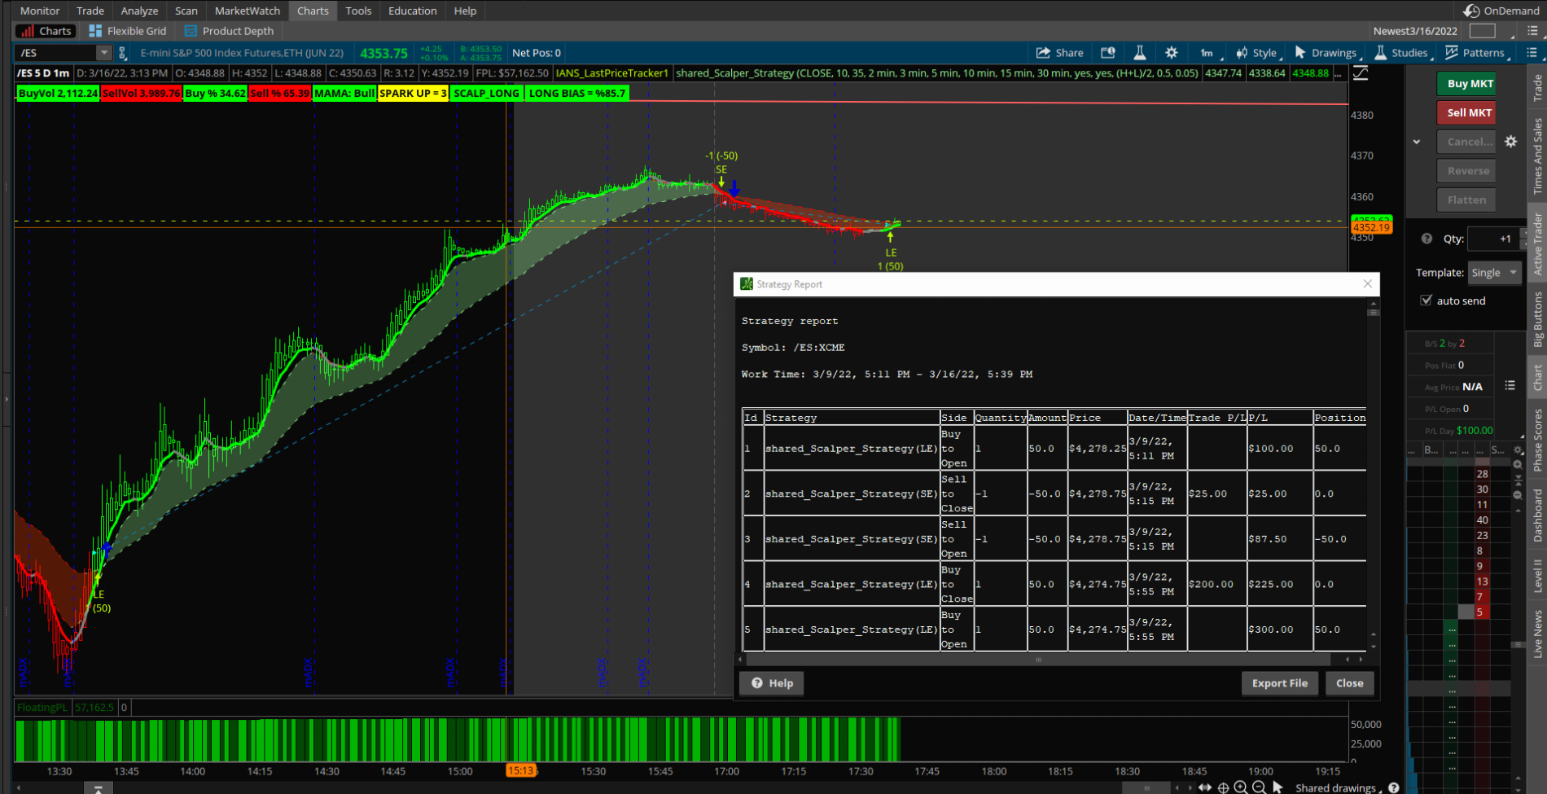Open the Times And Sales side tab
This screenshot has width=1547, height=794.
1537,156
